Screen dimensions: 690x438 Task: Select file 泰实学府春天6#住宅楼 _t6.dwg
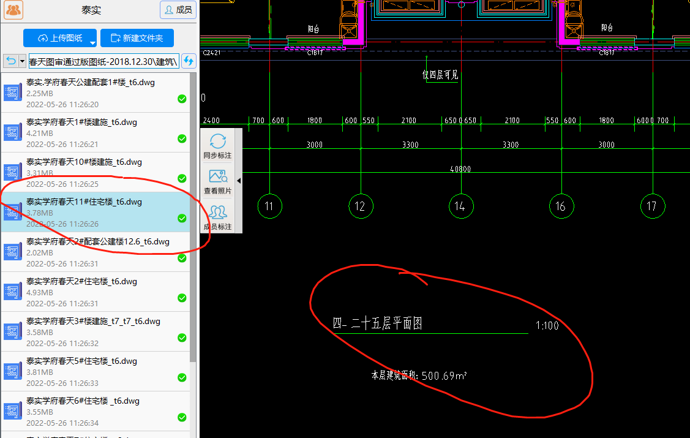[96, 411]
